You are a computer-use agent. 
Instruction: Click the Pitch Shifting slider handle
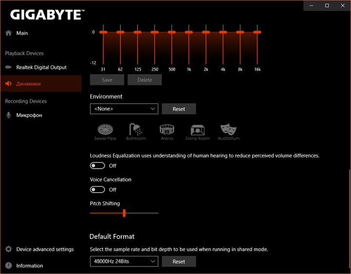124,213
